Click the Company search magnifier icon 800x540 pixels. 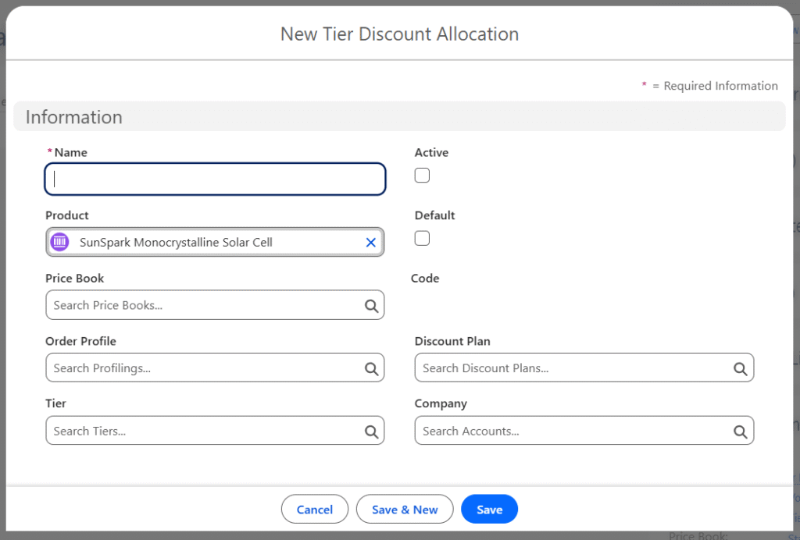(x=740, y=432)
